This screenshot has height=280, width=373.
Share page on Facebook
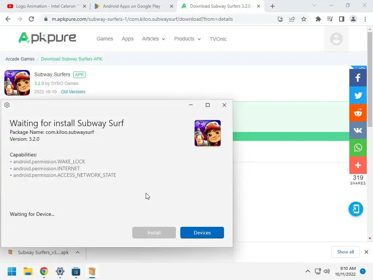pyautogui.click(x=358, y=78)
